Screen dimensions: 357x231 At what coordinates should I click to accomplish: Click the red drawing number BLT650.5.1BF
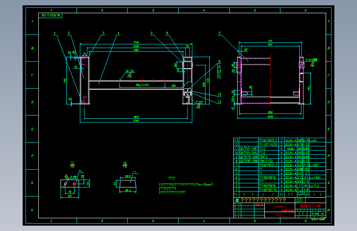click(x=310, y=206)
